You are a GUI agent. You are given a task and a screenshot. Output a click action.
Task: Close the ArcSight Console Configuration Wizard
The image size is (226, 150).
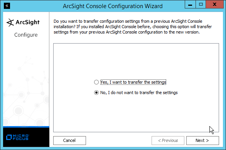(x=214, y=5)
